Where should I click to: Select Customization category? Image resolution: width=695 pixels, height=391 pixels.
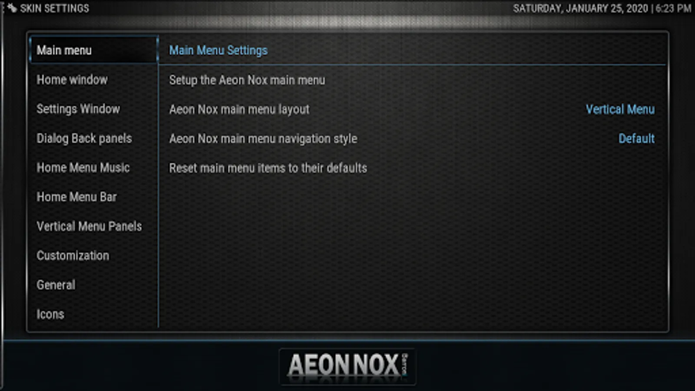(x=93, y=255)
